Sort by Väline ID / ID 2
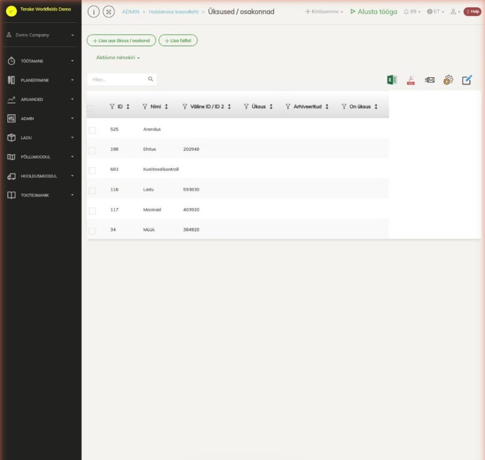The height and width of the screenshot is (460, 485). tap(229, 106)
